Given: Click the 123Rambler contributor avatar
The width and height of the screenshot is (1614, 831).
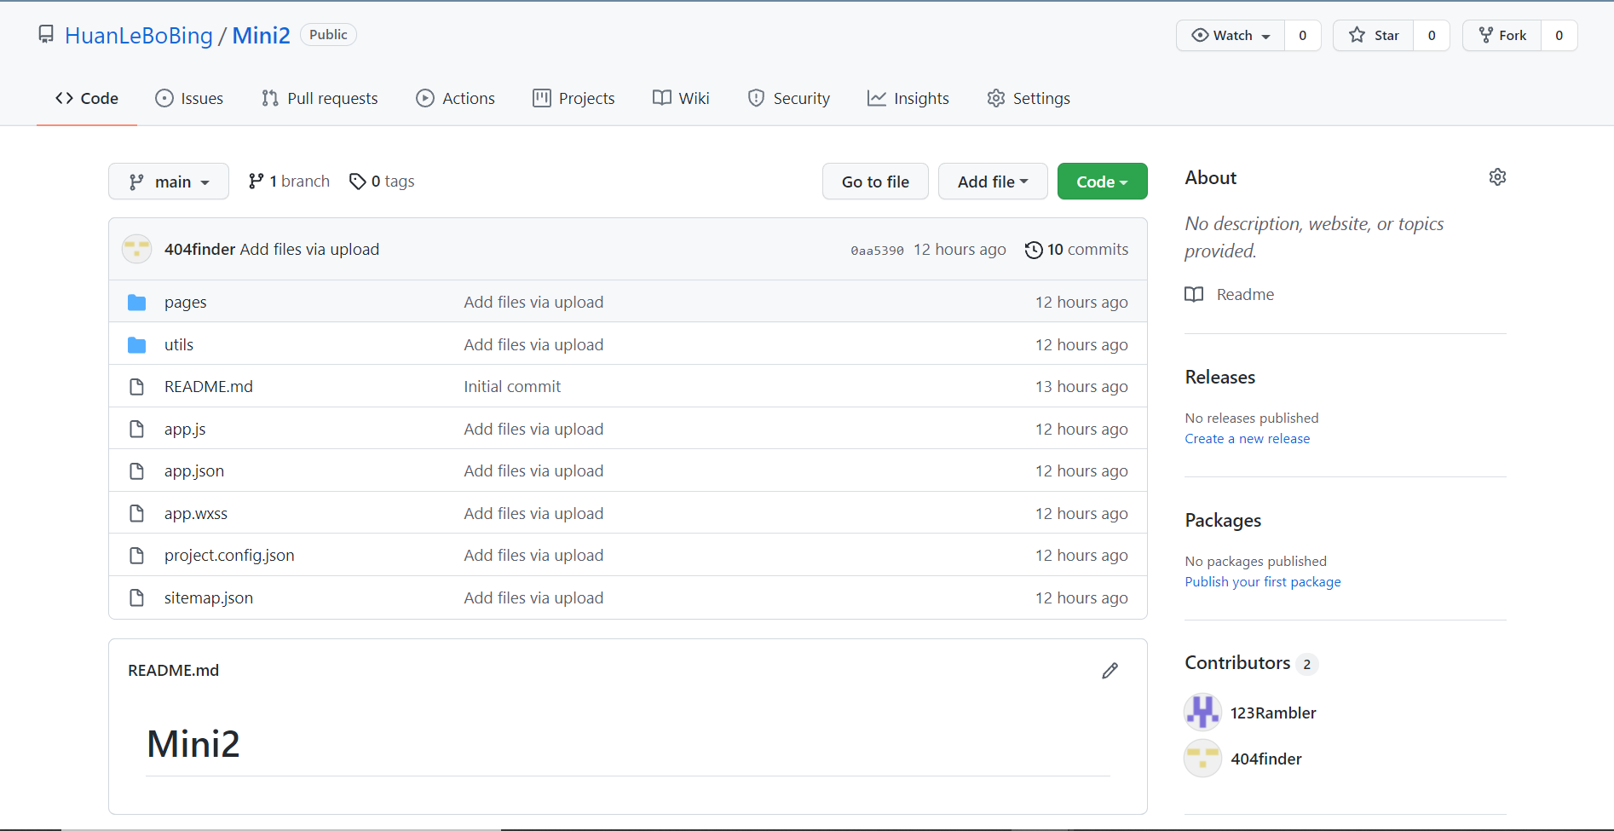Looking at the screenshot, I should (x=1202, y=712).
